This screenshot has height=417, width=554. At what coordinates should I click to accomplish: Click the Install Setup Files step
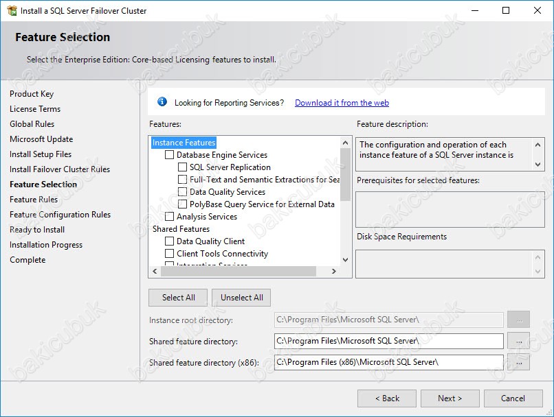41,154
